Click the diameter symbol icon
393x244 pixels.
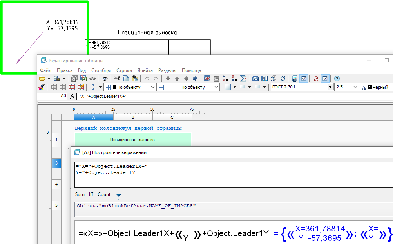(x=283, y=79)
